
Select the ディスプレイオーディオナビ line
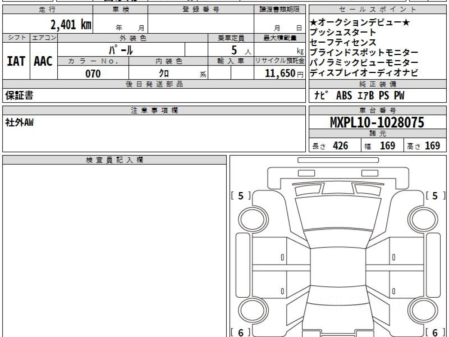tap(364, 73)
